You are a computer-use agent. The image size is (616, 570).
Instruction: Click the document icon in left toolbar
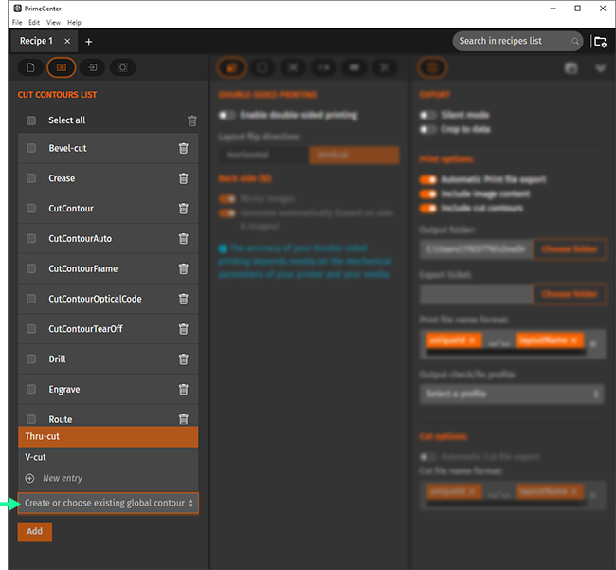click(x=30, y=67)
